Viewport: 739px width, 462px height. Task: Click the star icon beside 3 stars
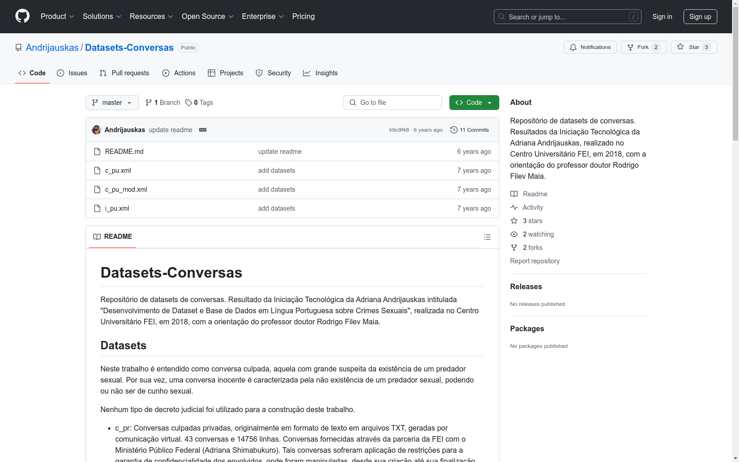tap(514, 221)
